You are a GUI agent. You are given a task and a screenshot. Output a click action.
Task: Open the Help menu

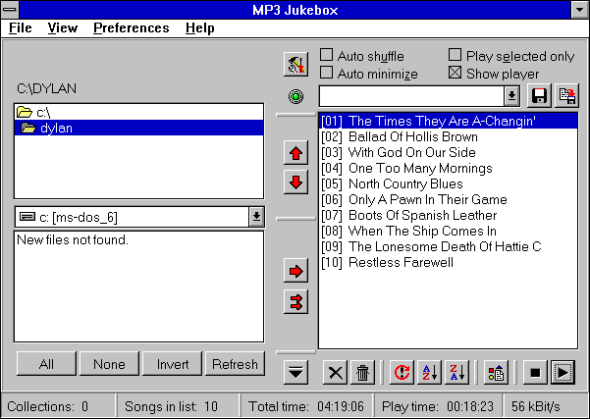(x=200, y=27)
